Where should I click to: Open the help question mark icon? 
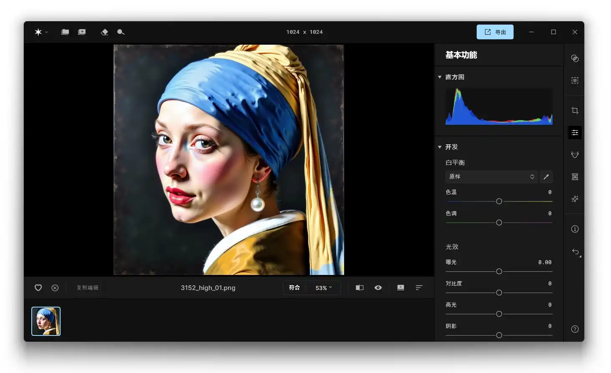point(575,329)
